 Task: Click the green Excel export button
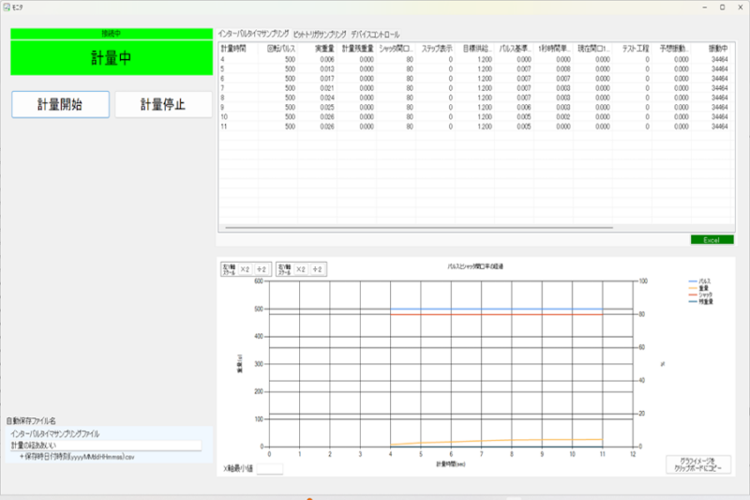tap(712, 240)
